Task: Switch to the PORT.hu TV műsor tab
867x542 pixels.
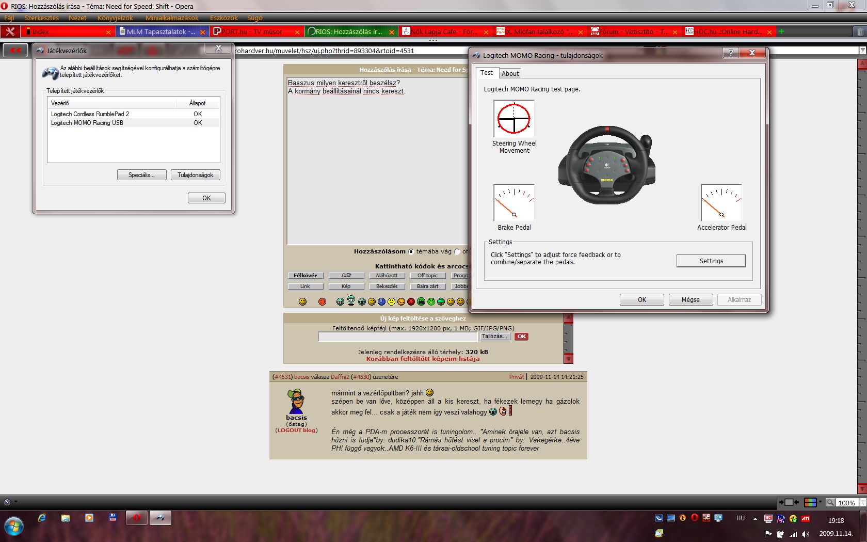Action: tap(256, 31)
